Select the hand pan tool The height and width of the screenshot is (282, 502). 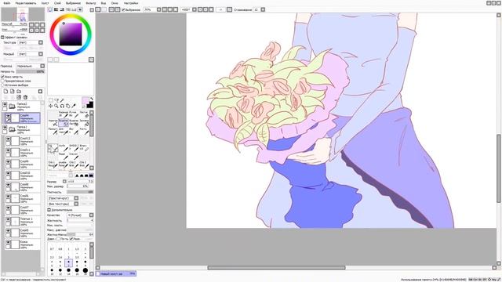[68, 106]
